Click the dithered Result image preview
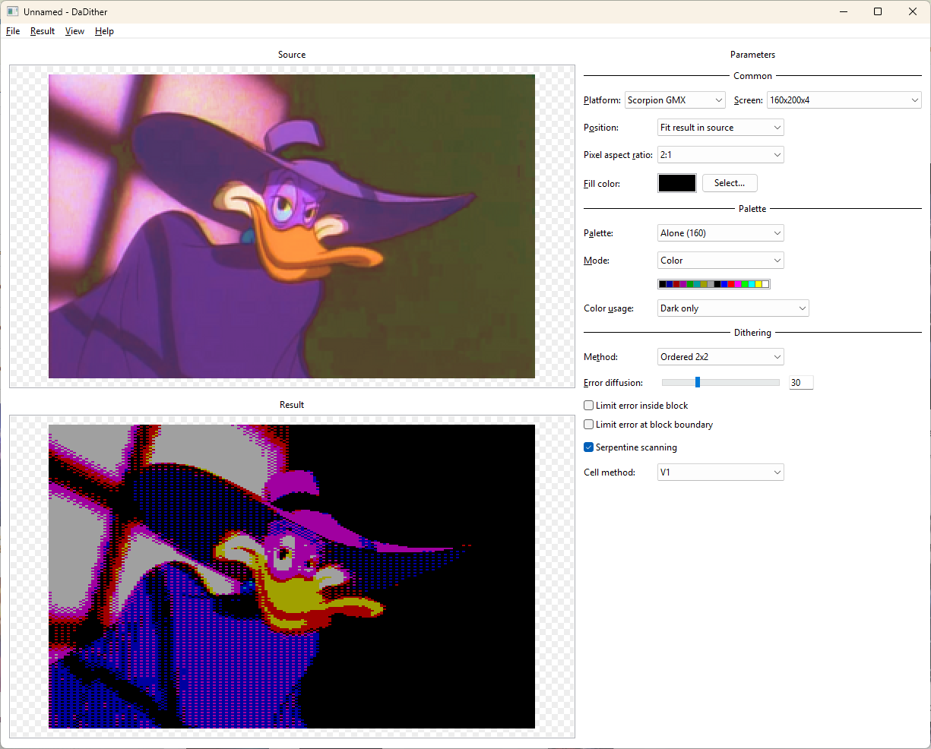 click(292, 577)
